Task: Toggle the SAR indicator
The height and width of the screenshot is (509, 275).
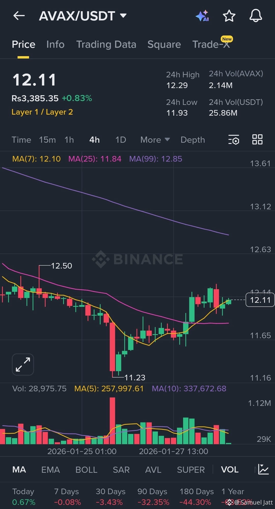Action: pos(121,469)
